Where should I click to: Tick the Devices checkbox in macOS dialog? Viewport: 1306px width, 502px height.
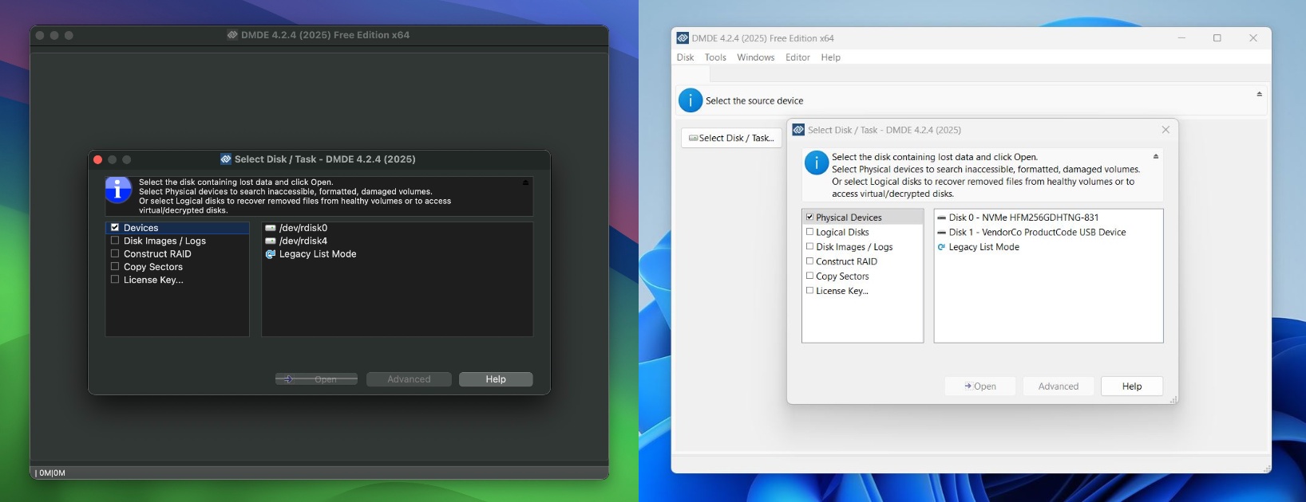tap(115, 227)
